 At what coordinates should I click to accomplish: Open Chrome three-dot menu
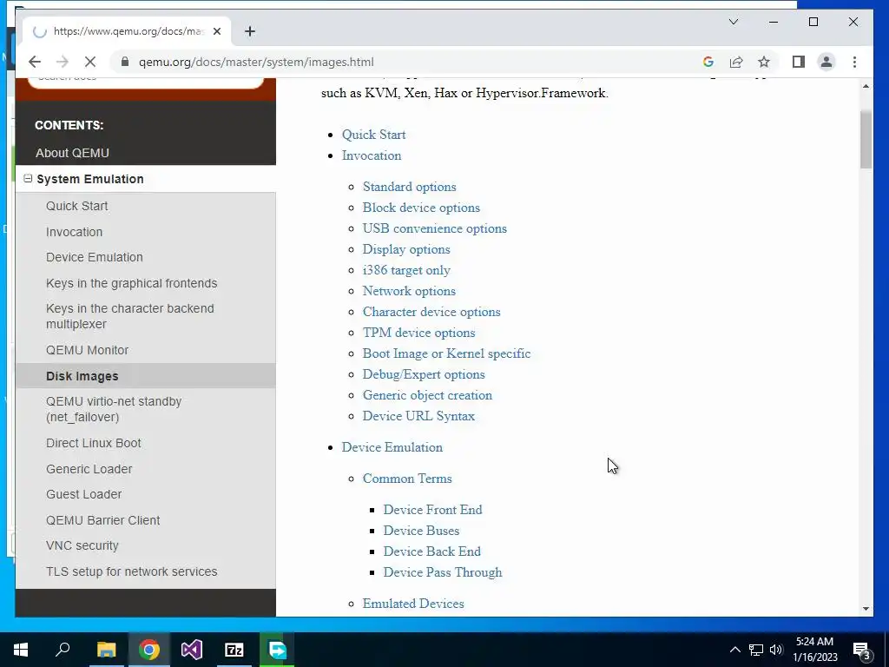point(854,62)
